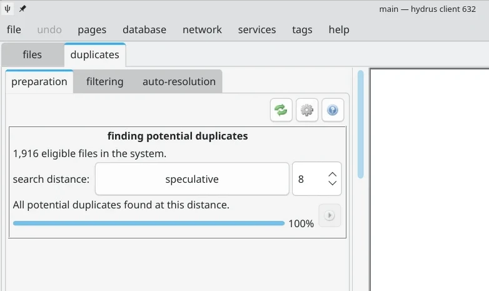Open the file menu

(x=14, y=29)
